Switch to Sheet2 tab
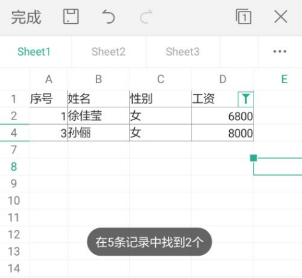This screenshot has height=278, width=302. click(x=109, y=52)
